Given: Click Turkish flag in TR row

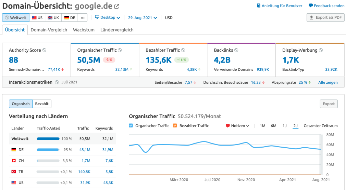Looking at the screenshot, I should 14,172.
